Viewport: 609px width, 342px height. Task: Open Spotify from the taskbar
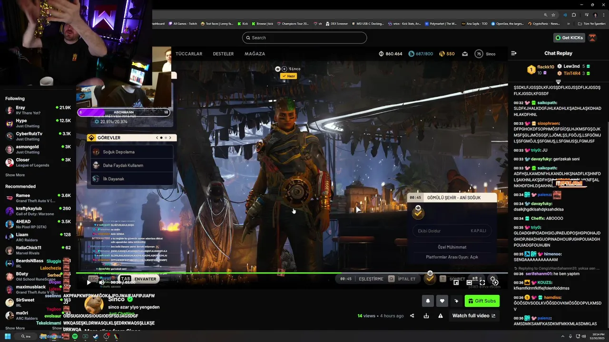coord(75,336)
